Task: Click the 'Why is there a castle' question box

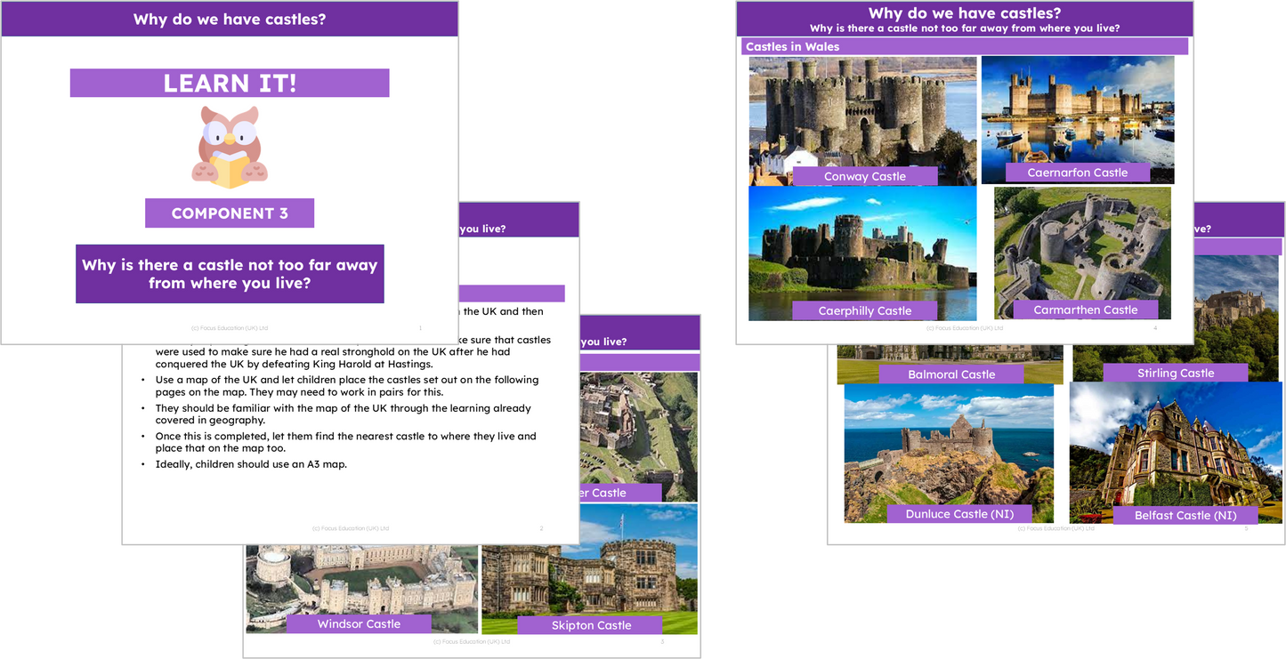Action: click(x=230, y=274)
